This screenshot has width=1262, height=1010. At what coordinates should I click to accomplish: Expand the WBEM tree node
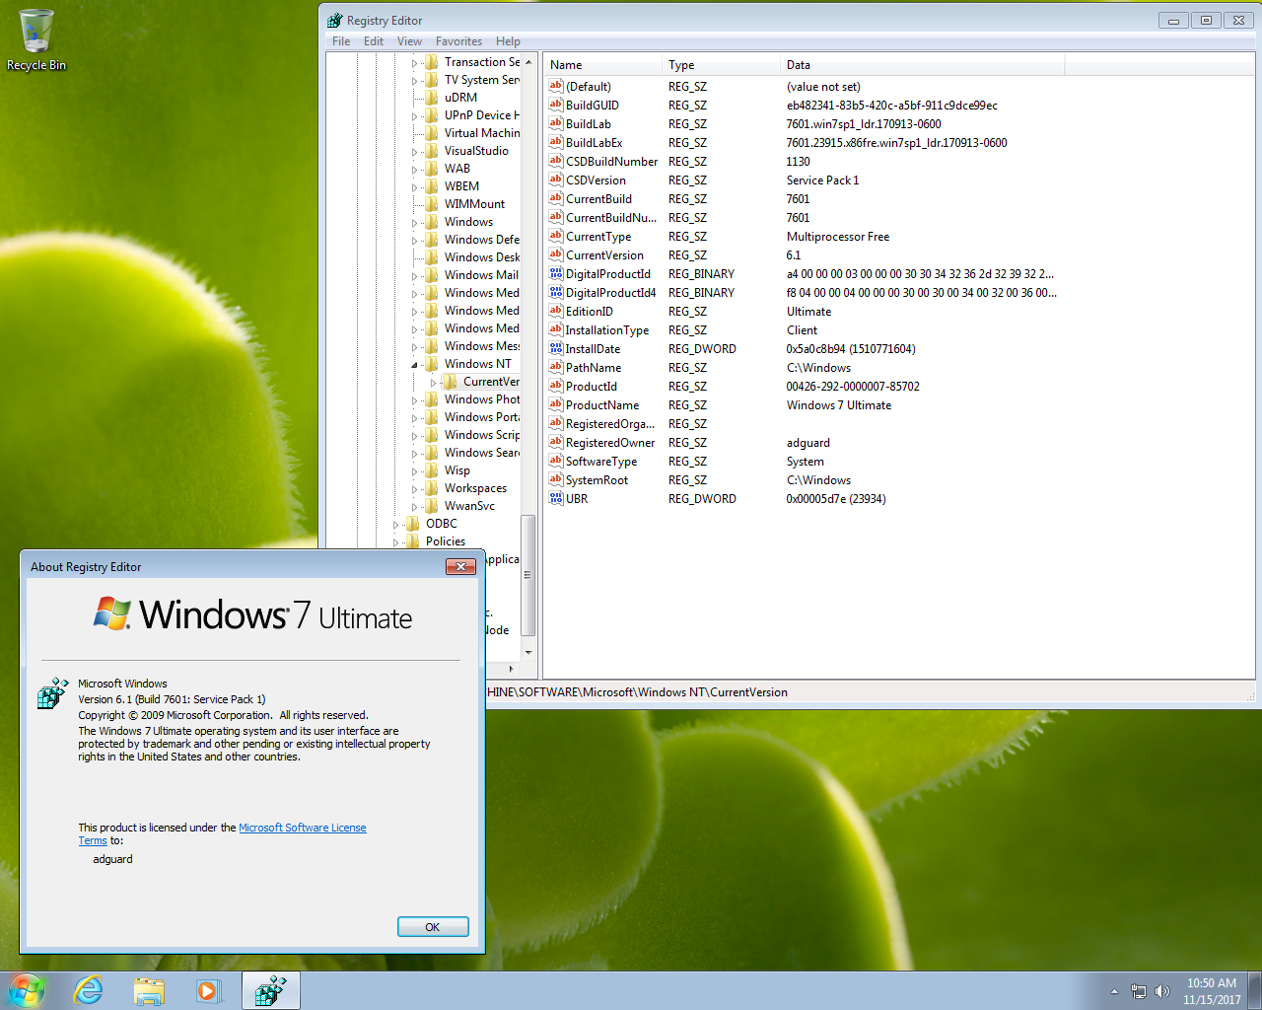(x=415, y=186)
